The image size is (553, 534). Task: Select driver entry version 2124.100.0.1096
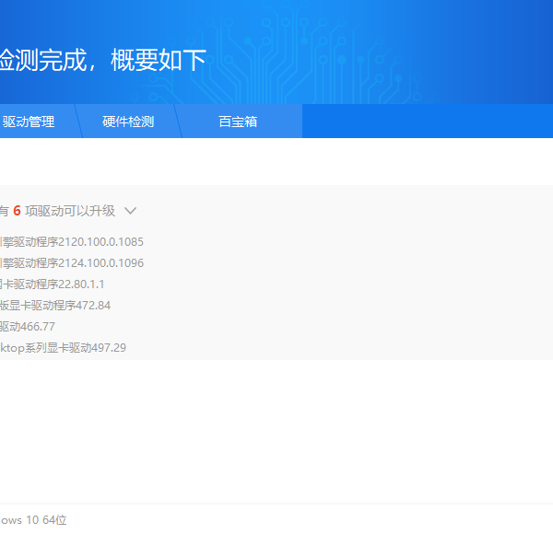pos(72,263)
